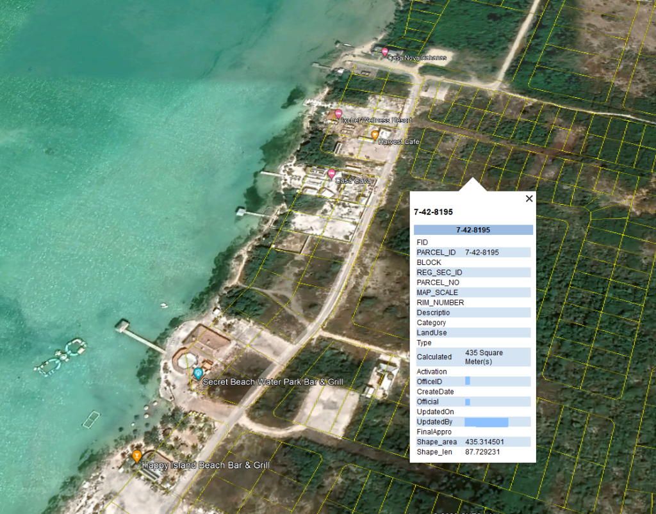Click the blue 7-42-8195 table header bar
Screen dimensions: 656x514
[x=473, y=230]
